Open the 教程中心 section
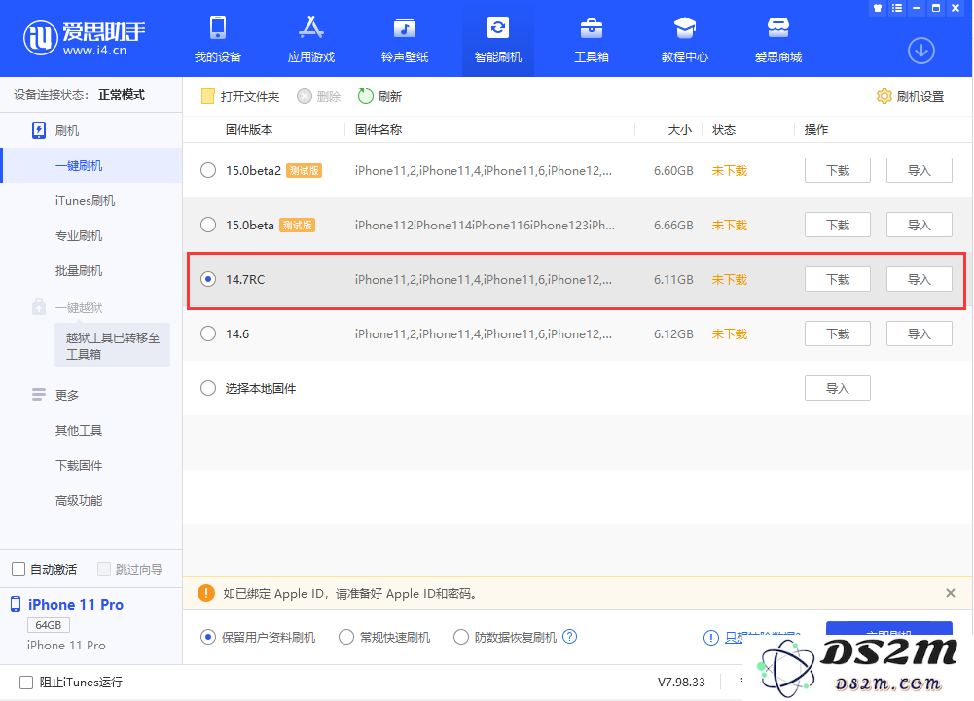 coord(685,39)
